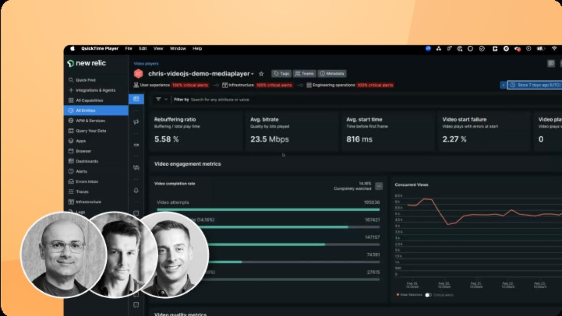Viewport: 562px width, 316px height.
Task: Click the Rebuffering ratio 5.58 % value
Action: point(167,139)
